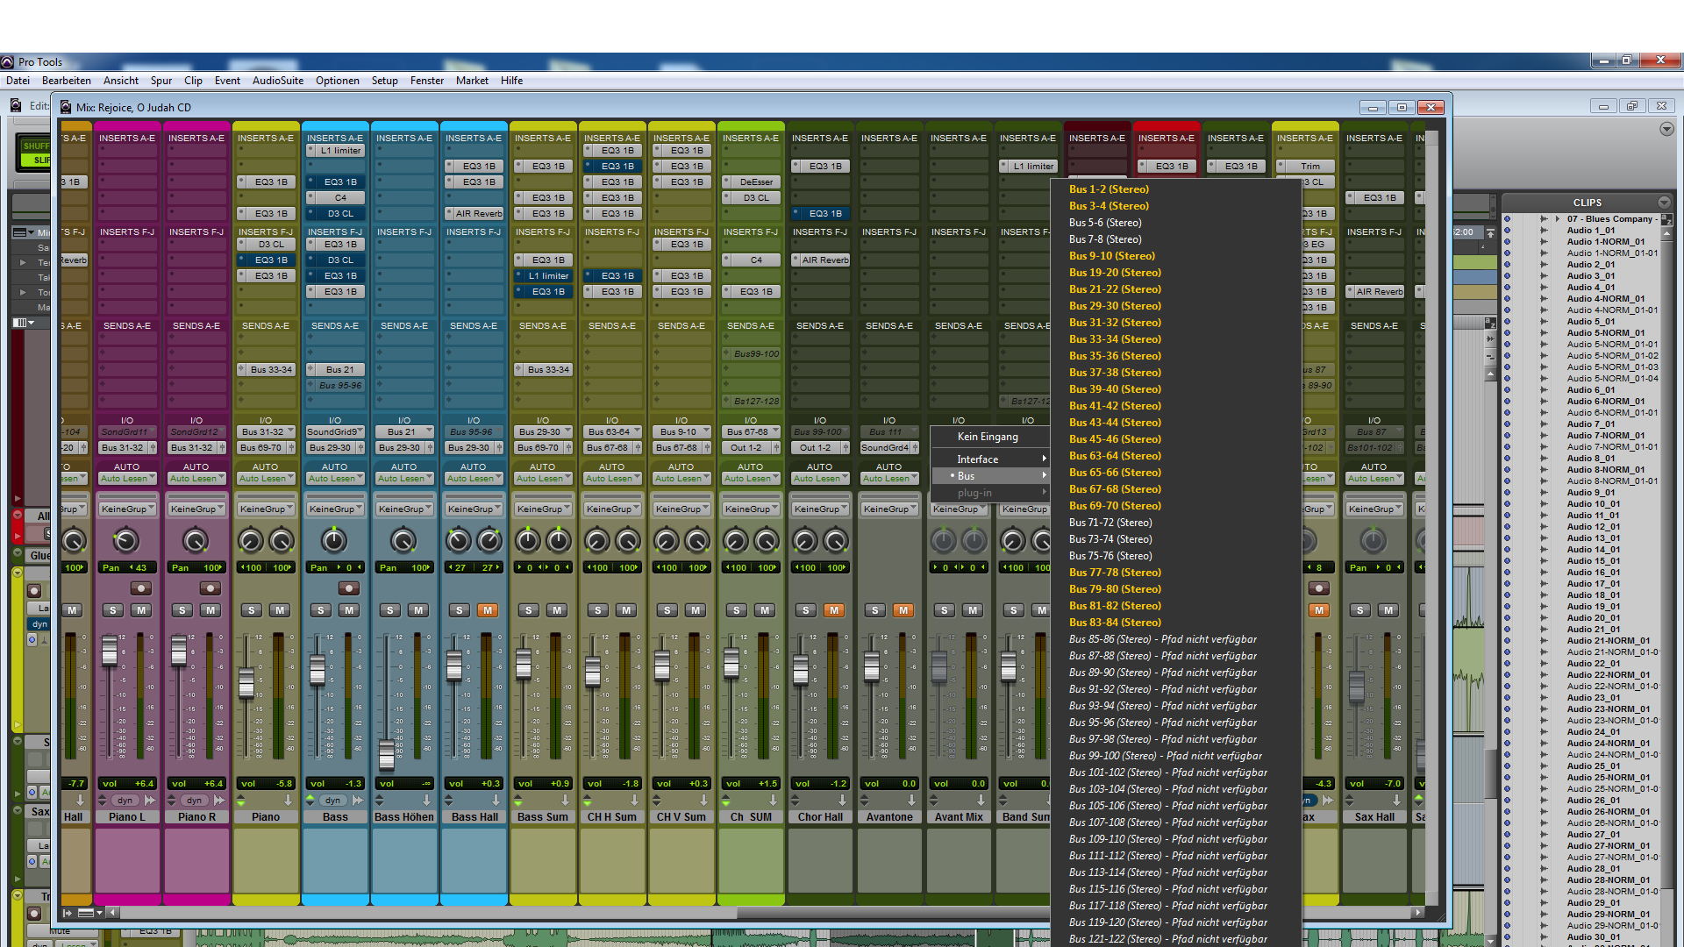Open KeineGrup group dropdown on Bass track
The image size is (1684, 947).
coord(335,509)
